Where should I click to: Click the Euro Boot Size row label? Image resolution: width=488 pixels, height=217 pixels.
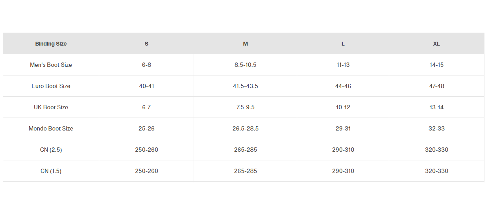point(51,86)
